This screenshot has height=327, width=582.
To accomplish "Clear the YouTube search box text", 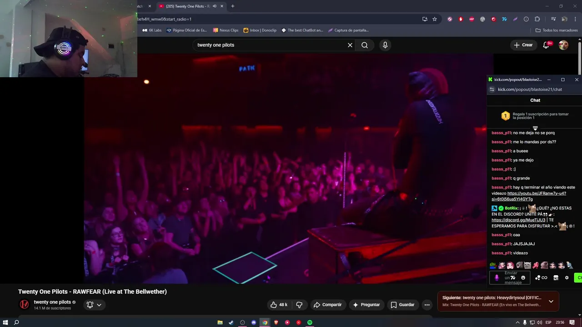I will [350, 45].
